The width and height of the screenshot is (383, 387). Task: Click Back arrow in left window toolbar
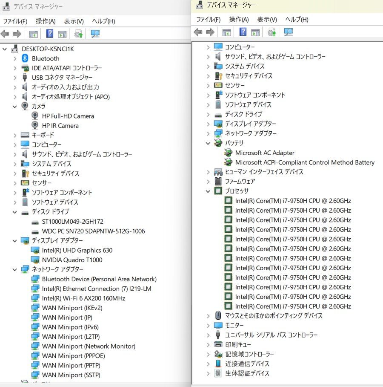coord(5,34)
